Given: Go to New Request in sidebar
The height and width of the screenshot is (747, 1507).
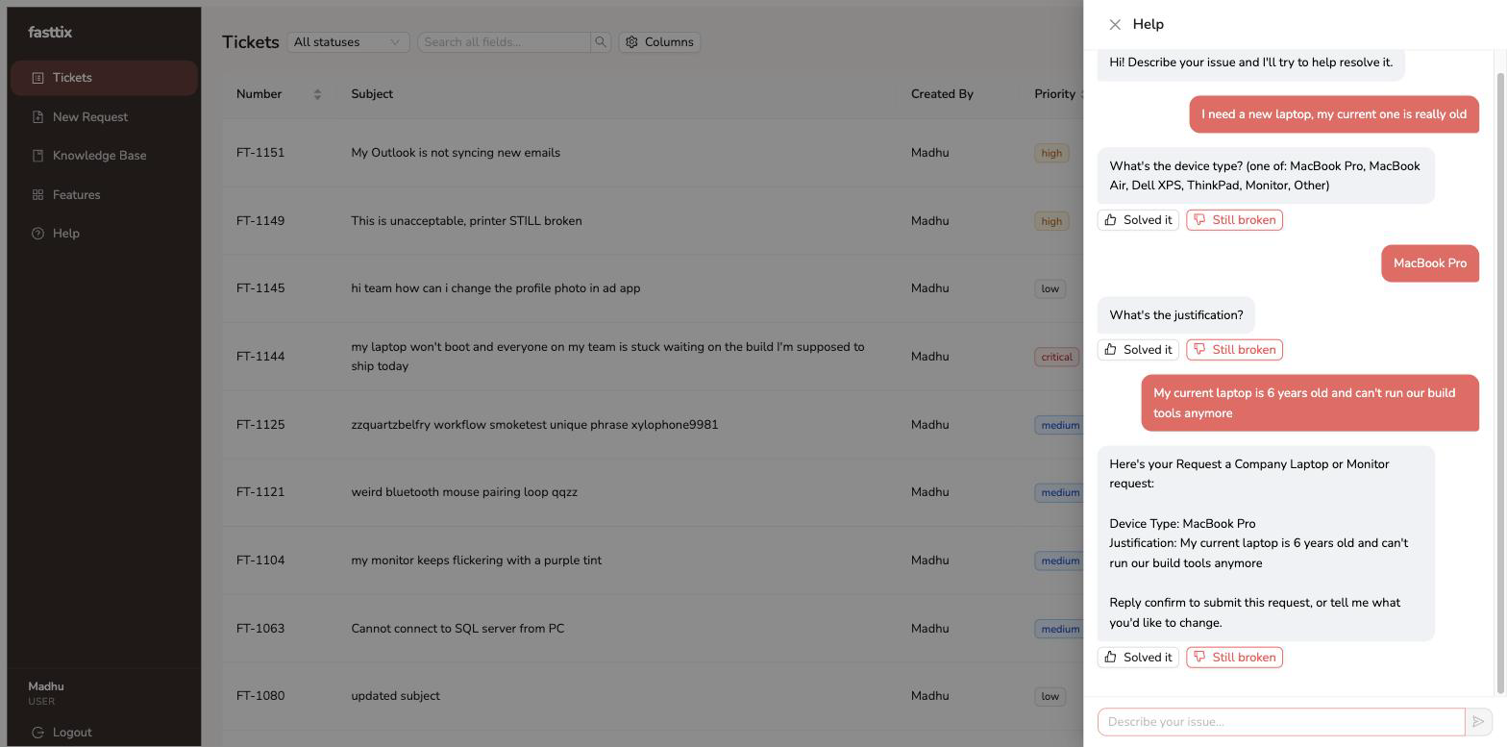Looking at the screenshot, I should (x=104, y=117).
